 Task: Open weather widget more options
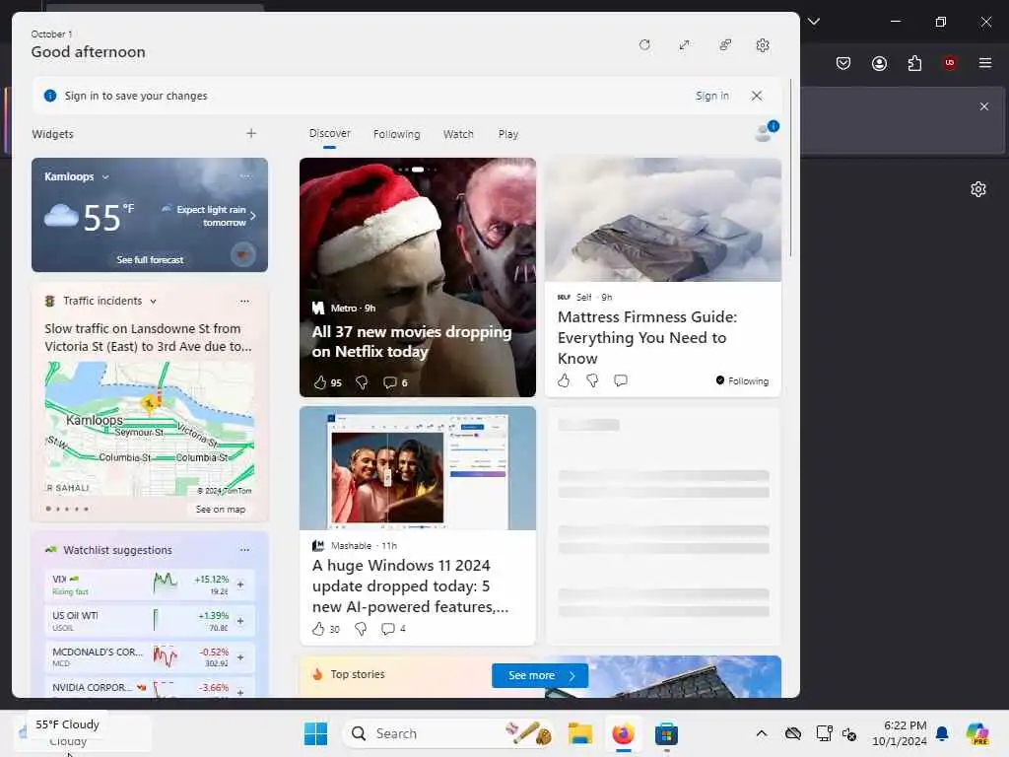pos(245,175)
